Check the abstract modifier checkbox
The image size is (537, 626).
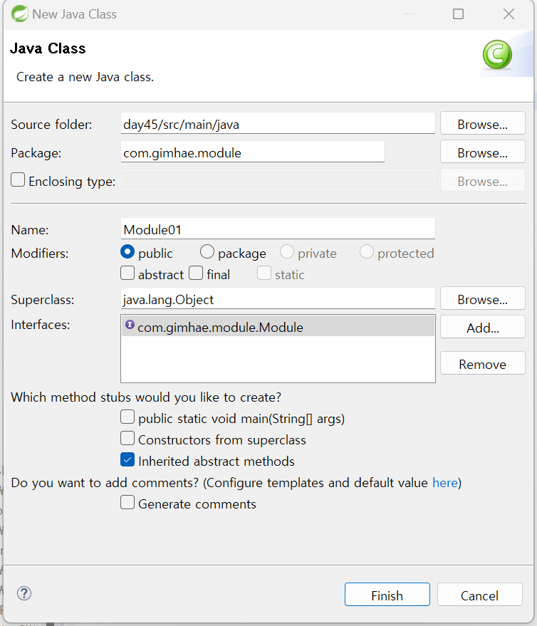coord(127,273)
